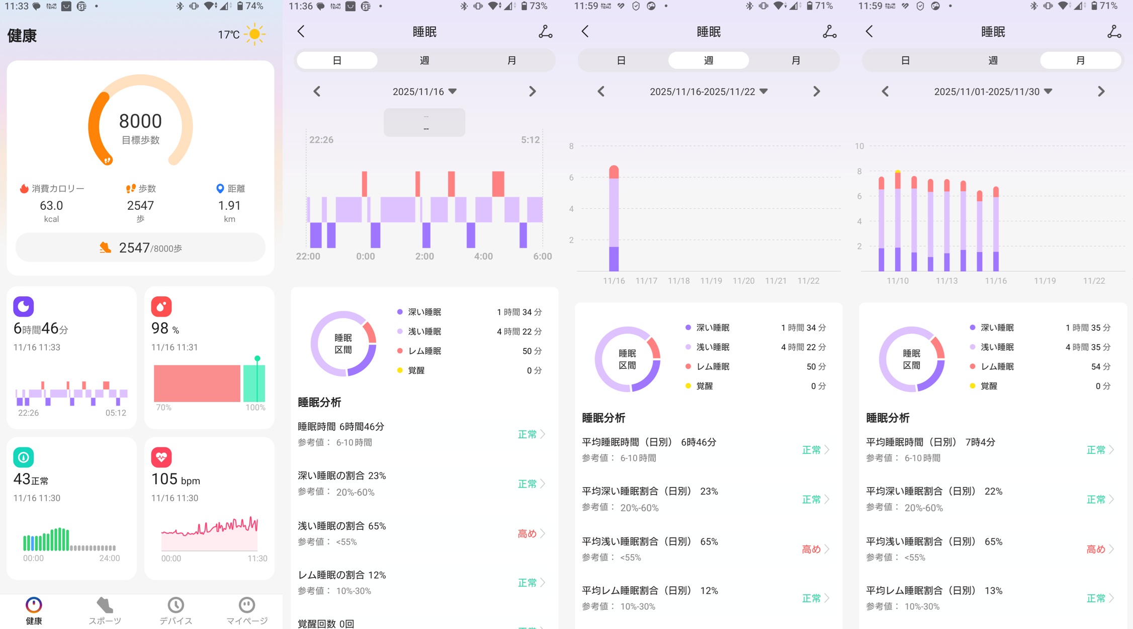Select the 月 segment on daily sleep screen
Screen dimensions: 1133x629
[x=511, y=60]
